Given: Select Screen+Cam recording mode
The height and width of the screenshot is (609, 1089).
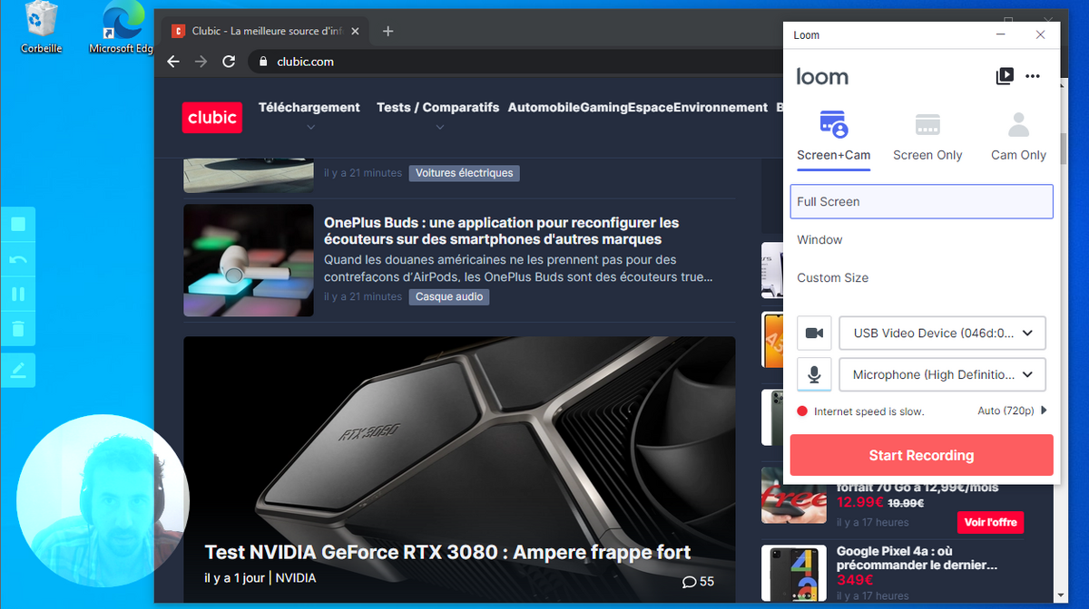Looking at the screenshot, I should (x=834, y=137).
